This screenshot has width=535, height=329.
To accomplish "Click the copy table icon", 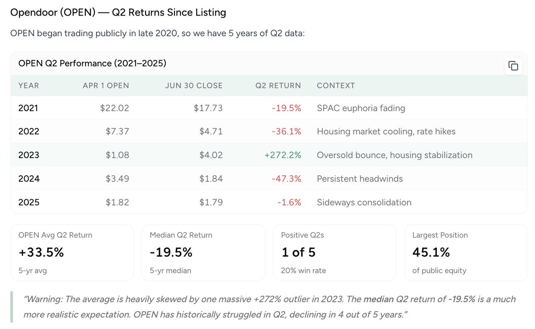I will coord(513,66).
